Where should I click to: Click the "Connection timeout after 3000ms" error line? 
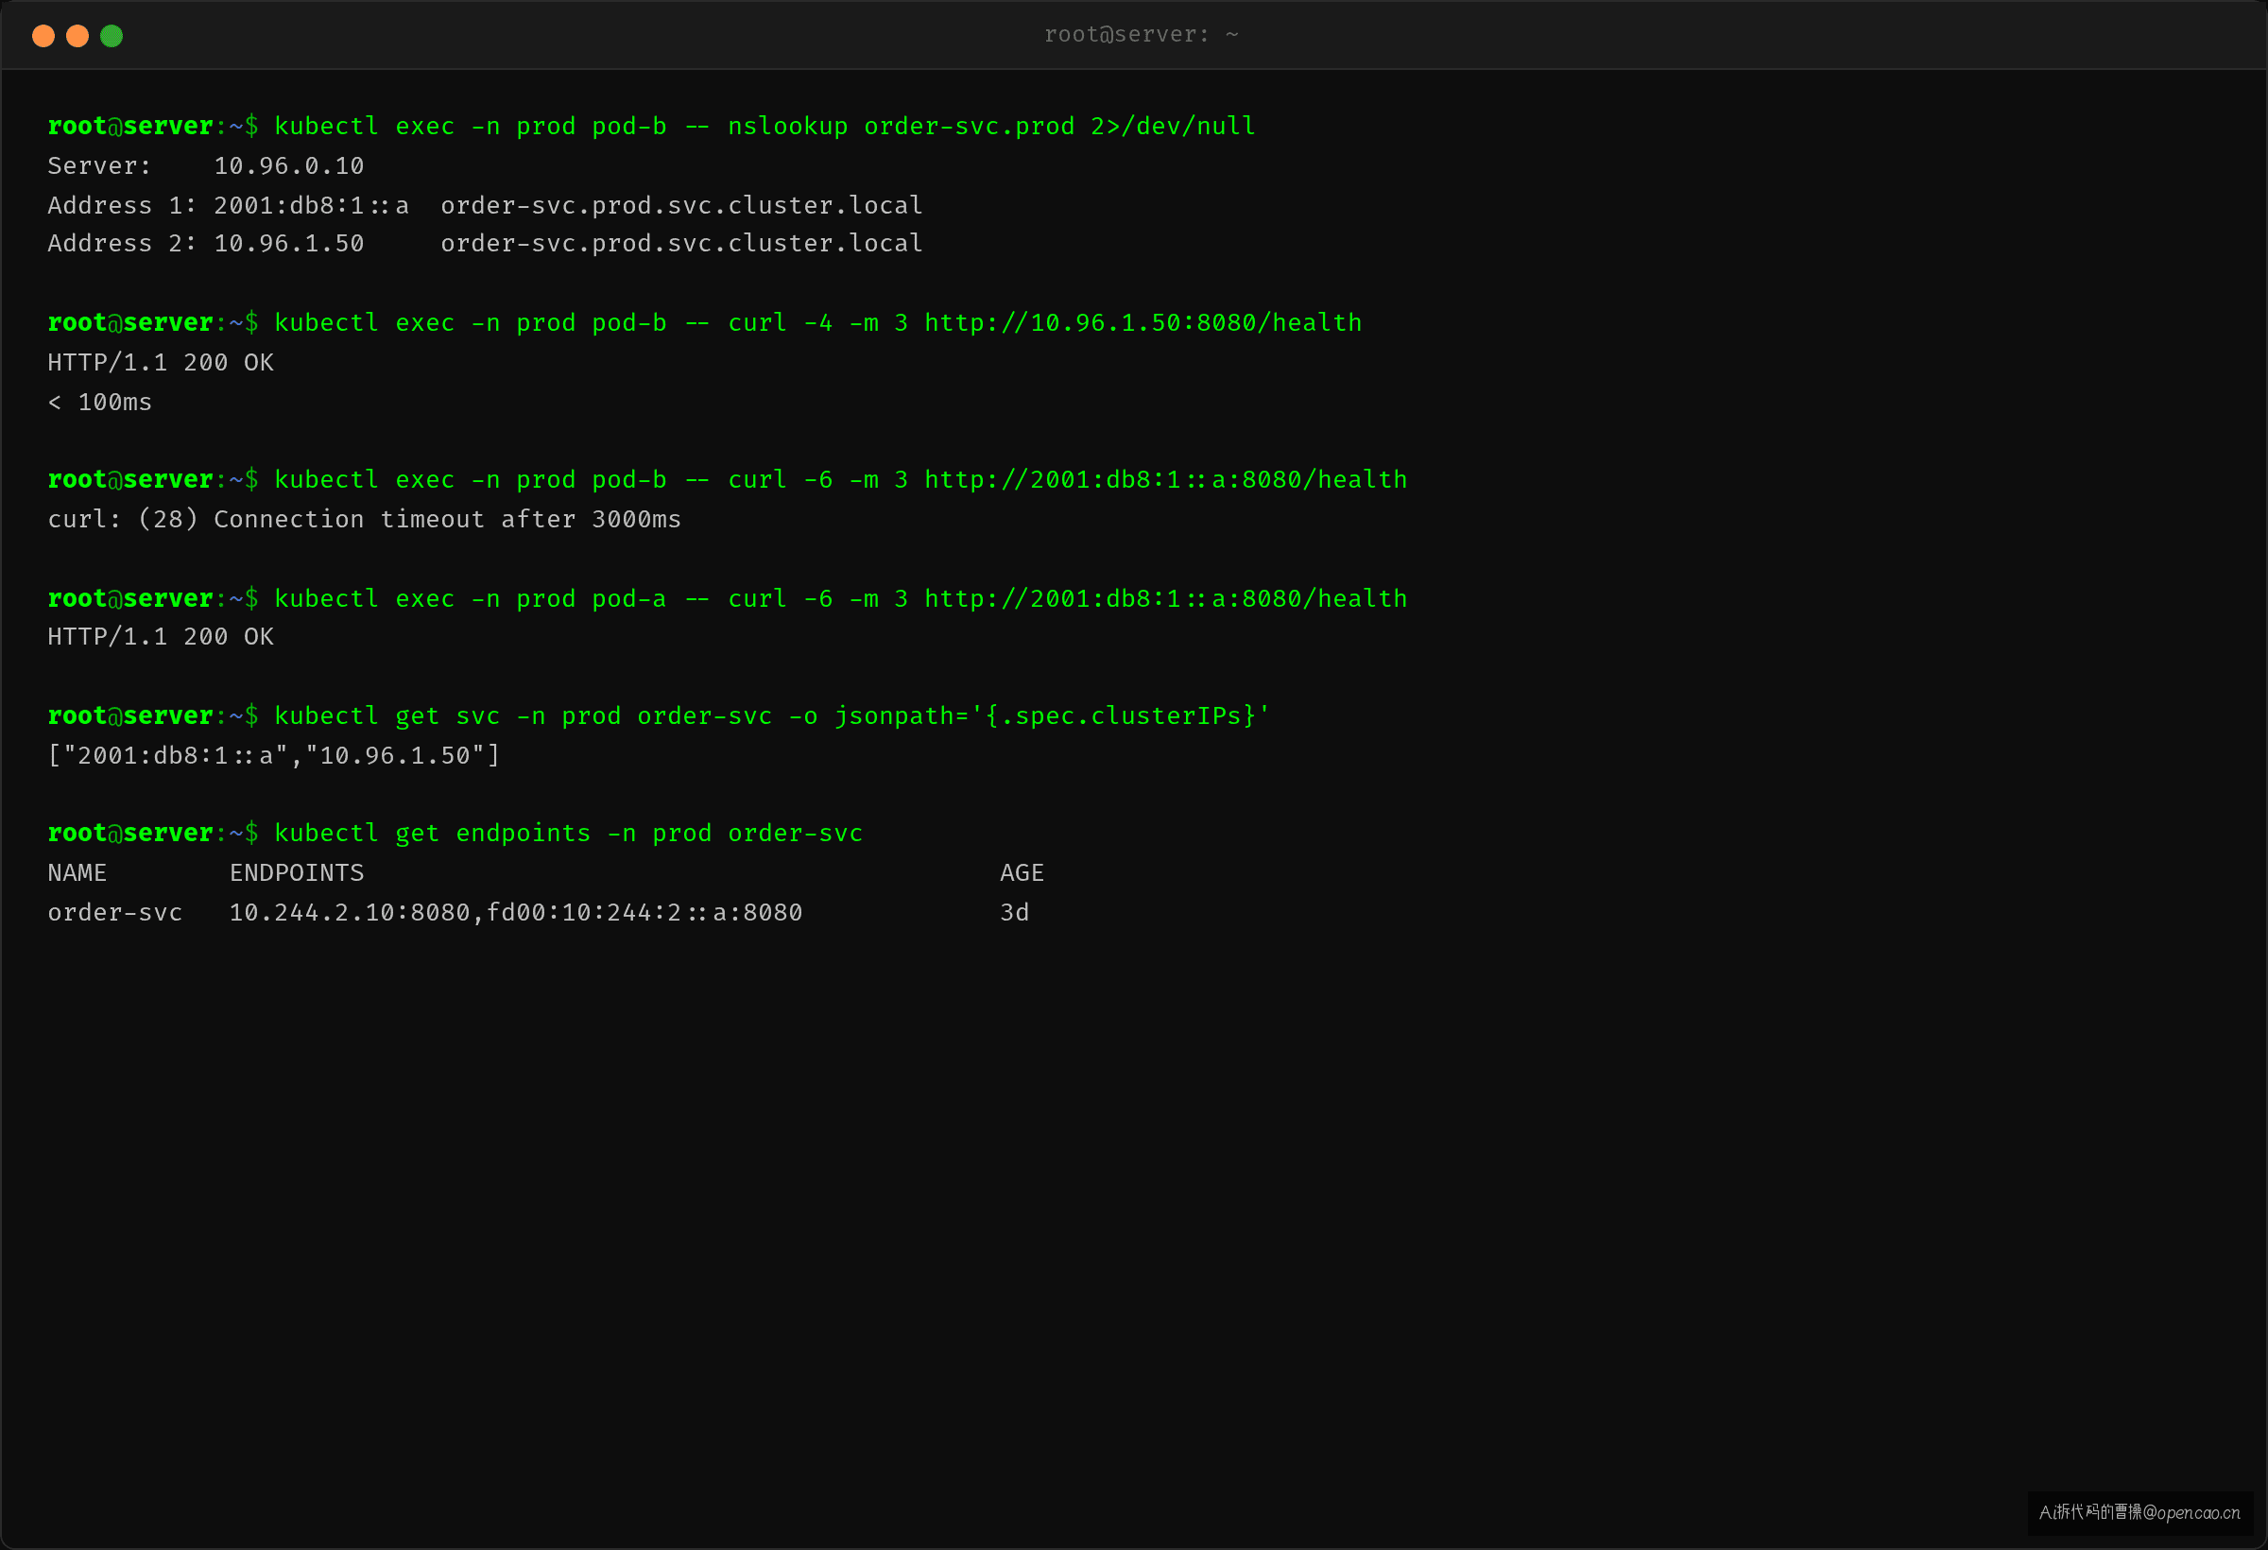[364, 519]
